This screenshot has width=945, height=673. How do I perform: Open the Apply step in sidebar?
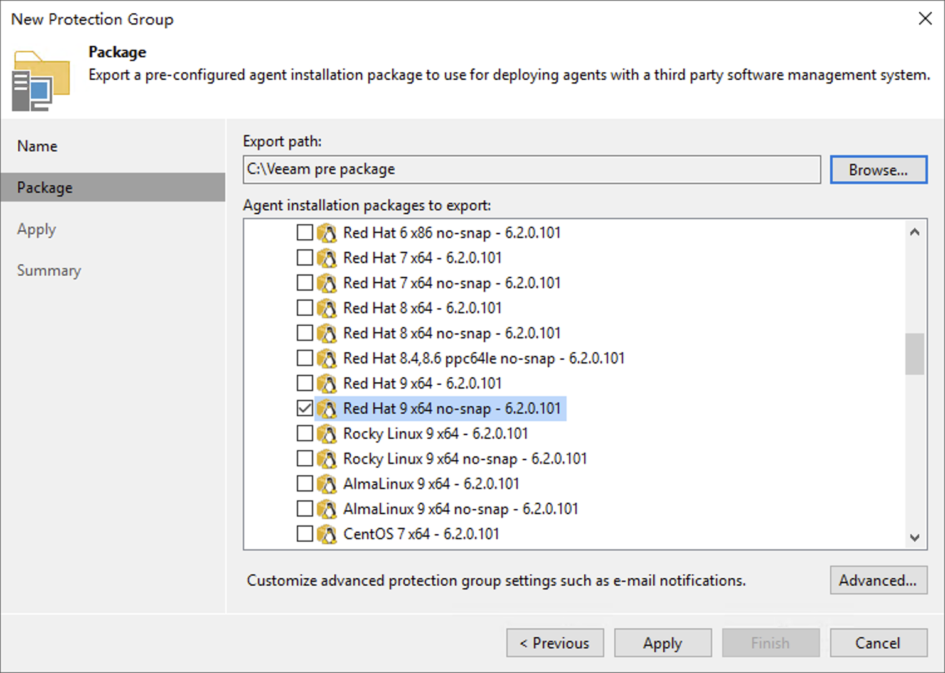point(37,229)
